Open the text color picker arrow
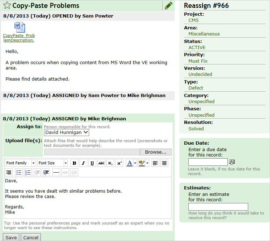 pyautogui.click(x=135, y=163)
